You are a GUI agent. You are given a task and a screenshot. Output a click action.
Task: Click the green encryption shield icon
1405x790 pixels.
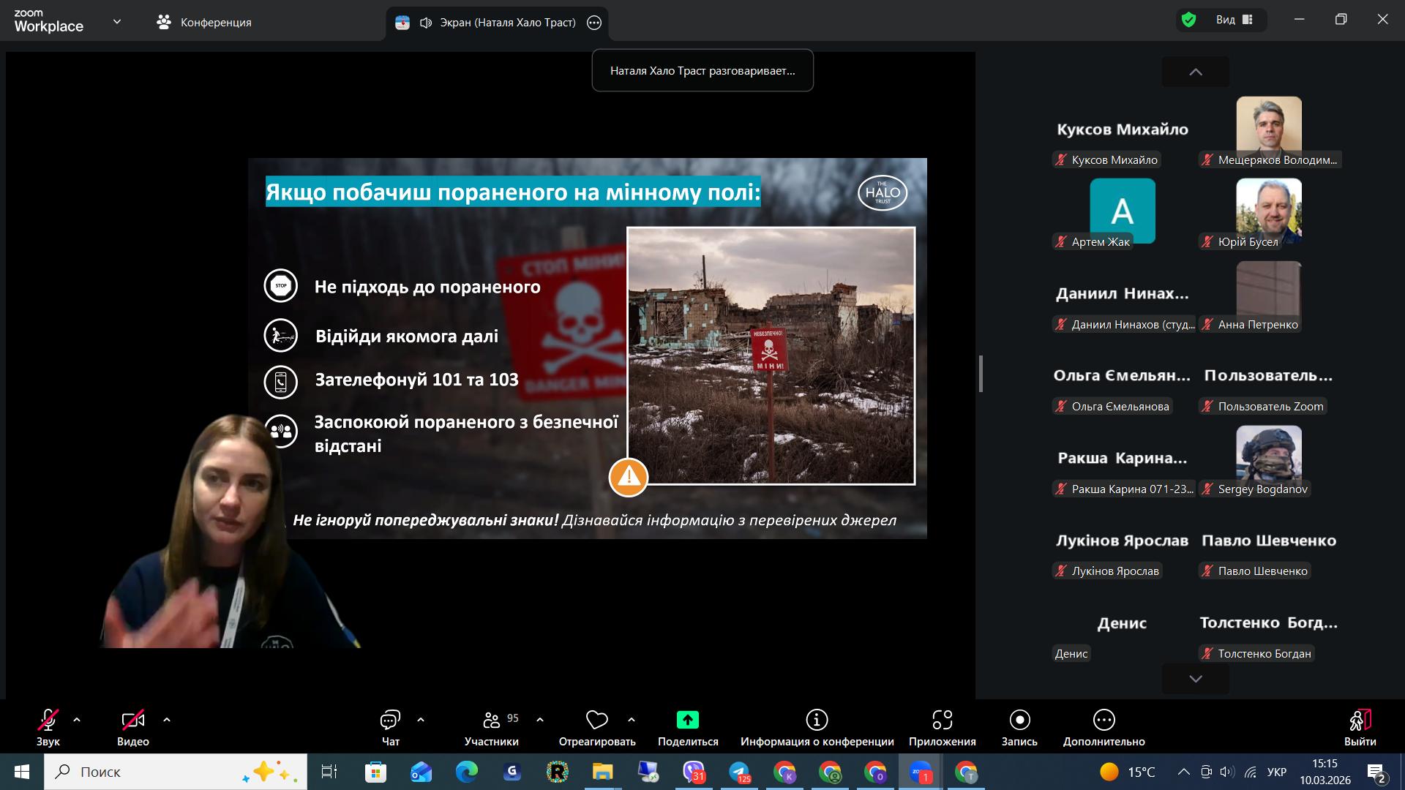[x=1189, y=20]
